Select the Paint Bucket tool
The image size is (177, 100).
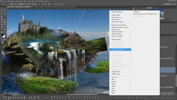point(5,22)
